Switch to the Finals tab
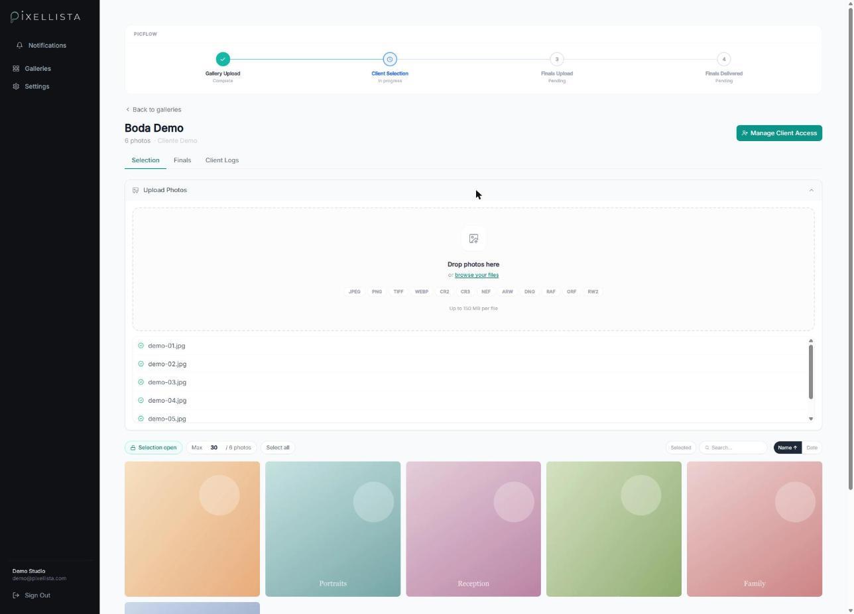Image resolution: width=854 pixels, height=614 pixels. coord(182,160)
